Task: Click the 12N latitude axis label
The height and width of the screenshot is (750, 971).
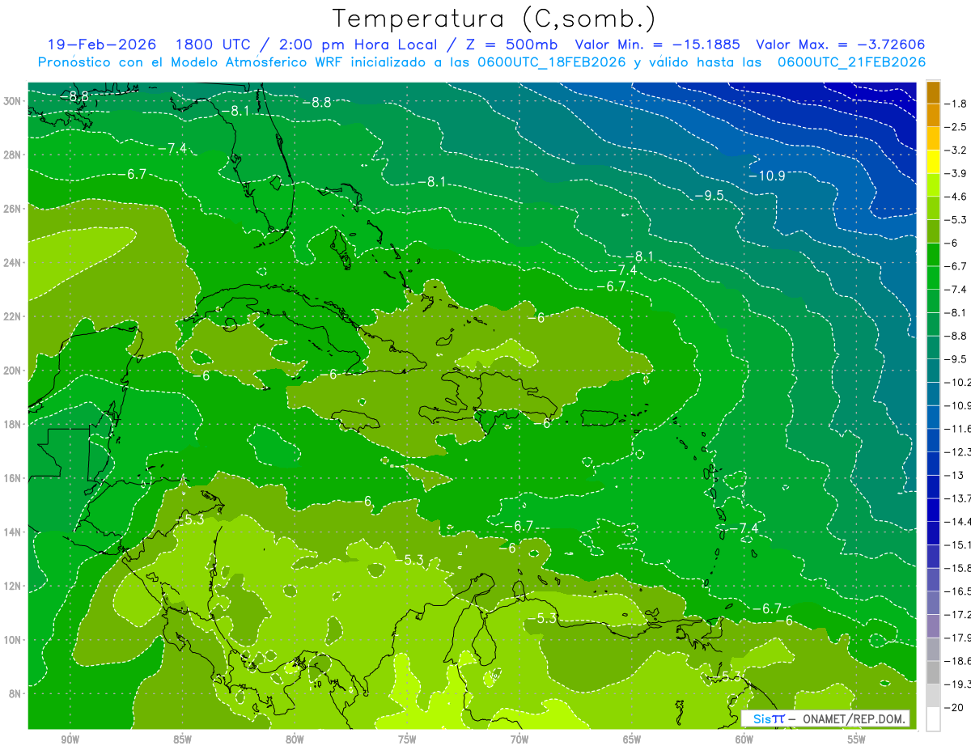Action: 13,586
